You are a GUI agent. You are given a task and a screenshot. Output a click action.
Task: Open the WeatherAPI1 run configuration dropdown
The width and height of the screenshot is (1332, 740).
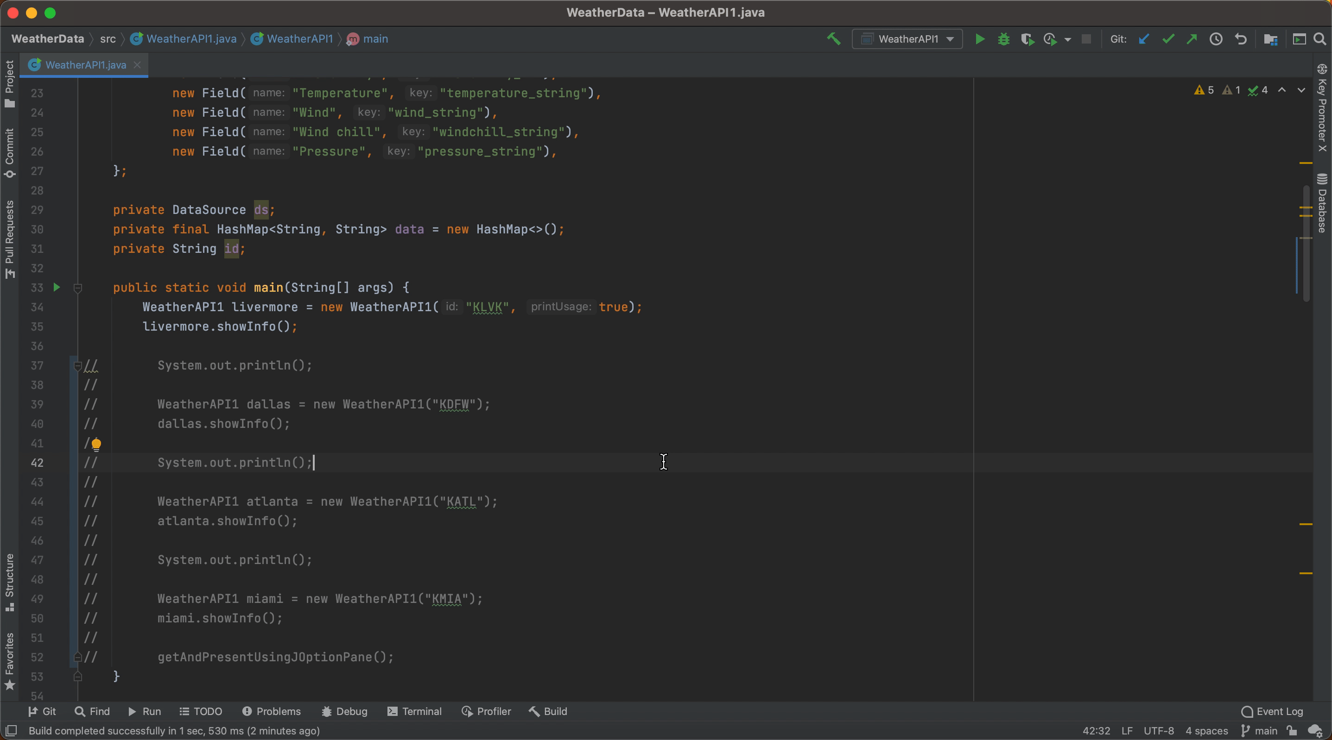(907, 39)
